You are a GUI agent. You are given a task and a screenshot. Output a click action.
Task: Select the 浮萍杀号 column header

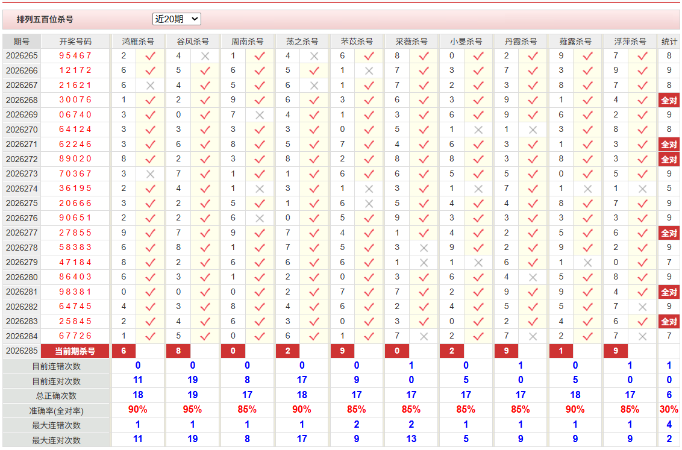(x=630, y=42)
